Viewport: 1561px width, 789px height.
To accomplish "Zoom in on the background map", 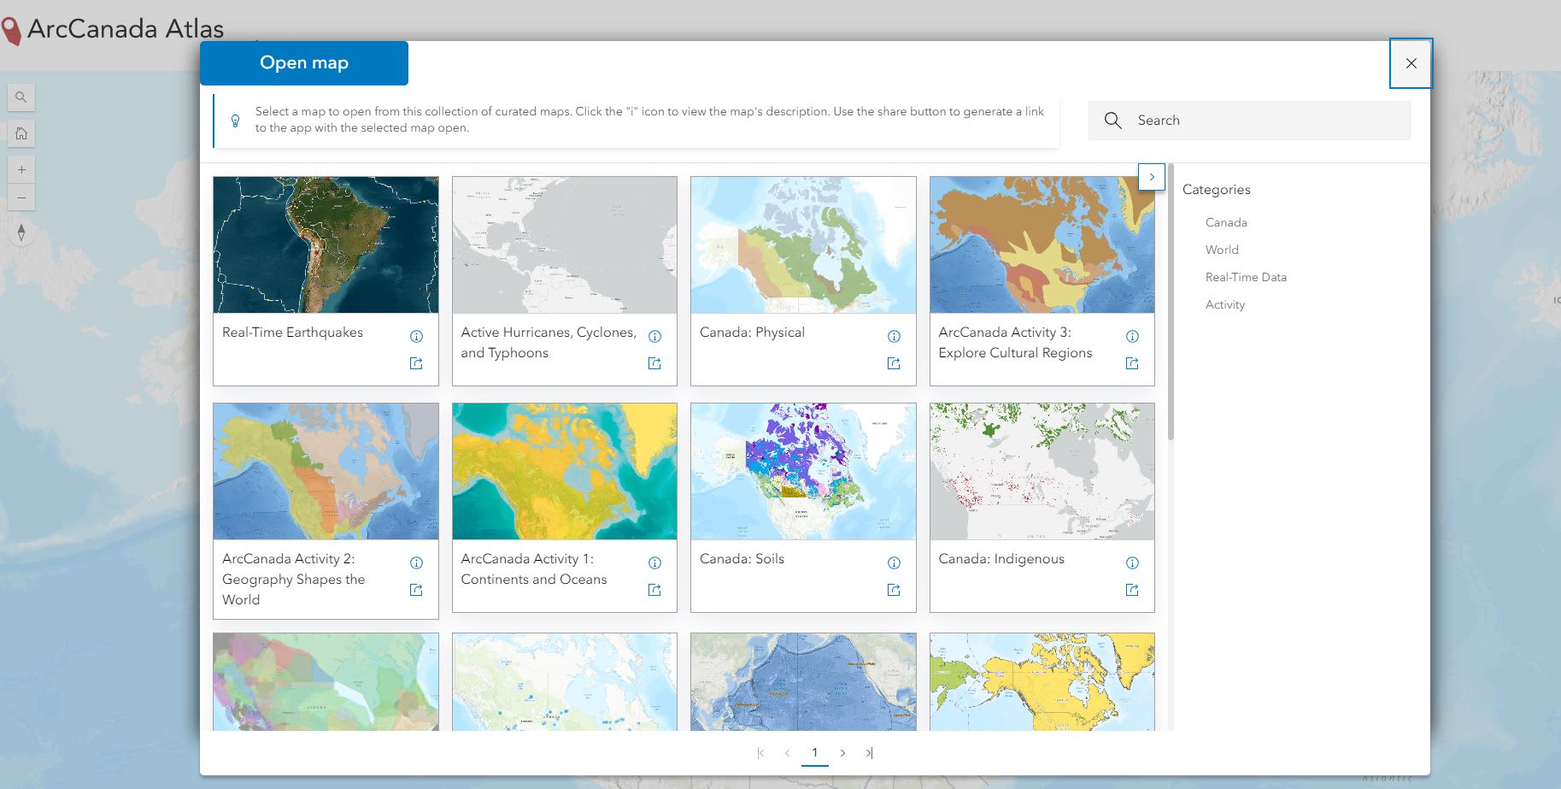I will point(21,169).
